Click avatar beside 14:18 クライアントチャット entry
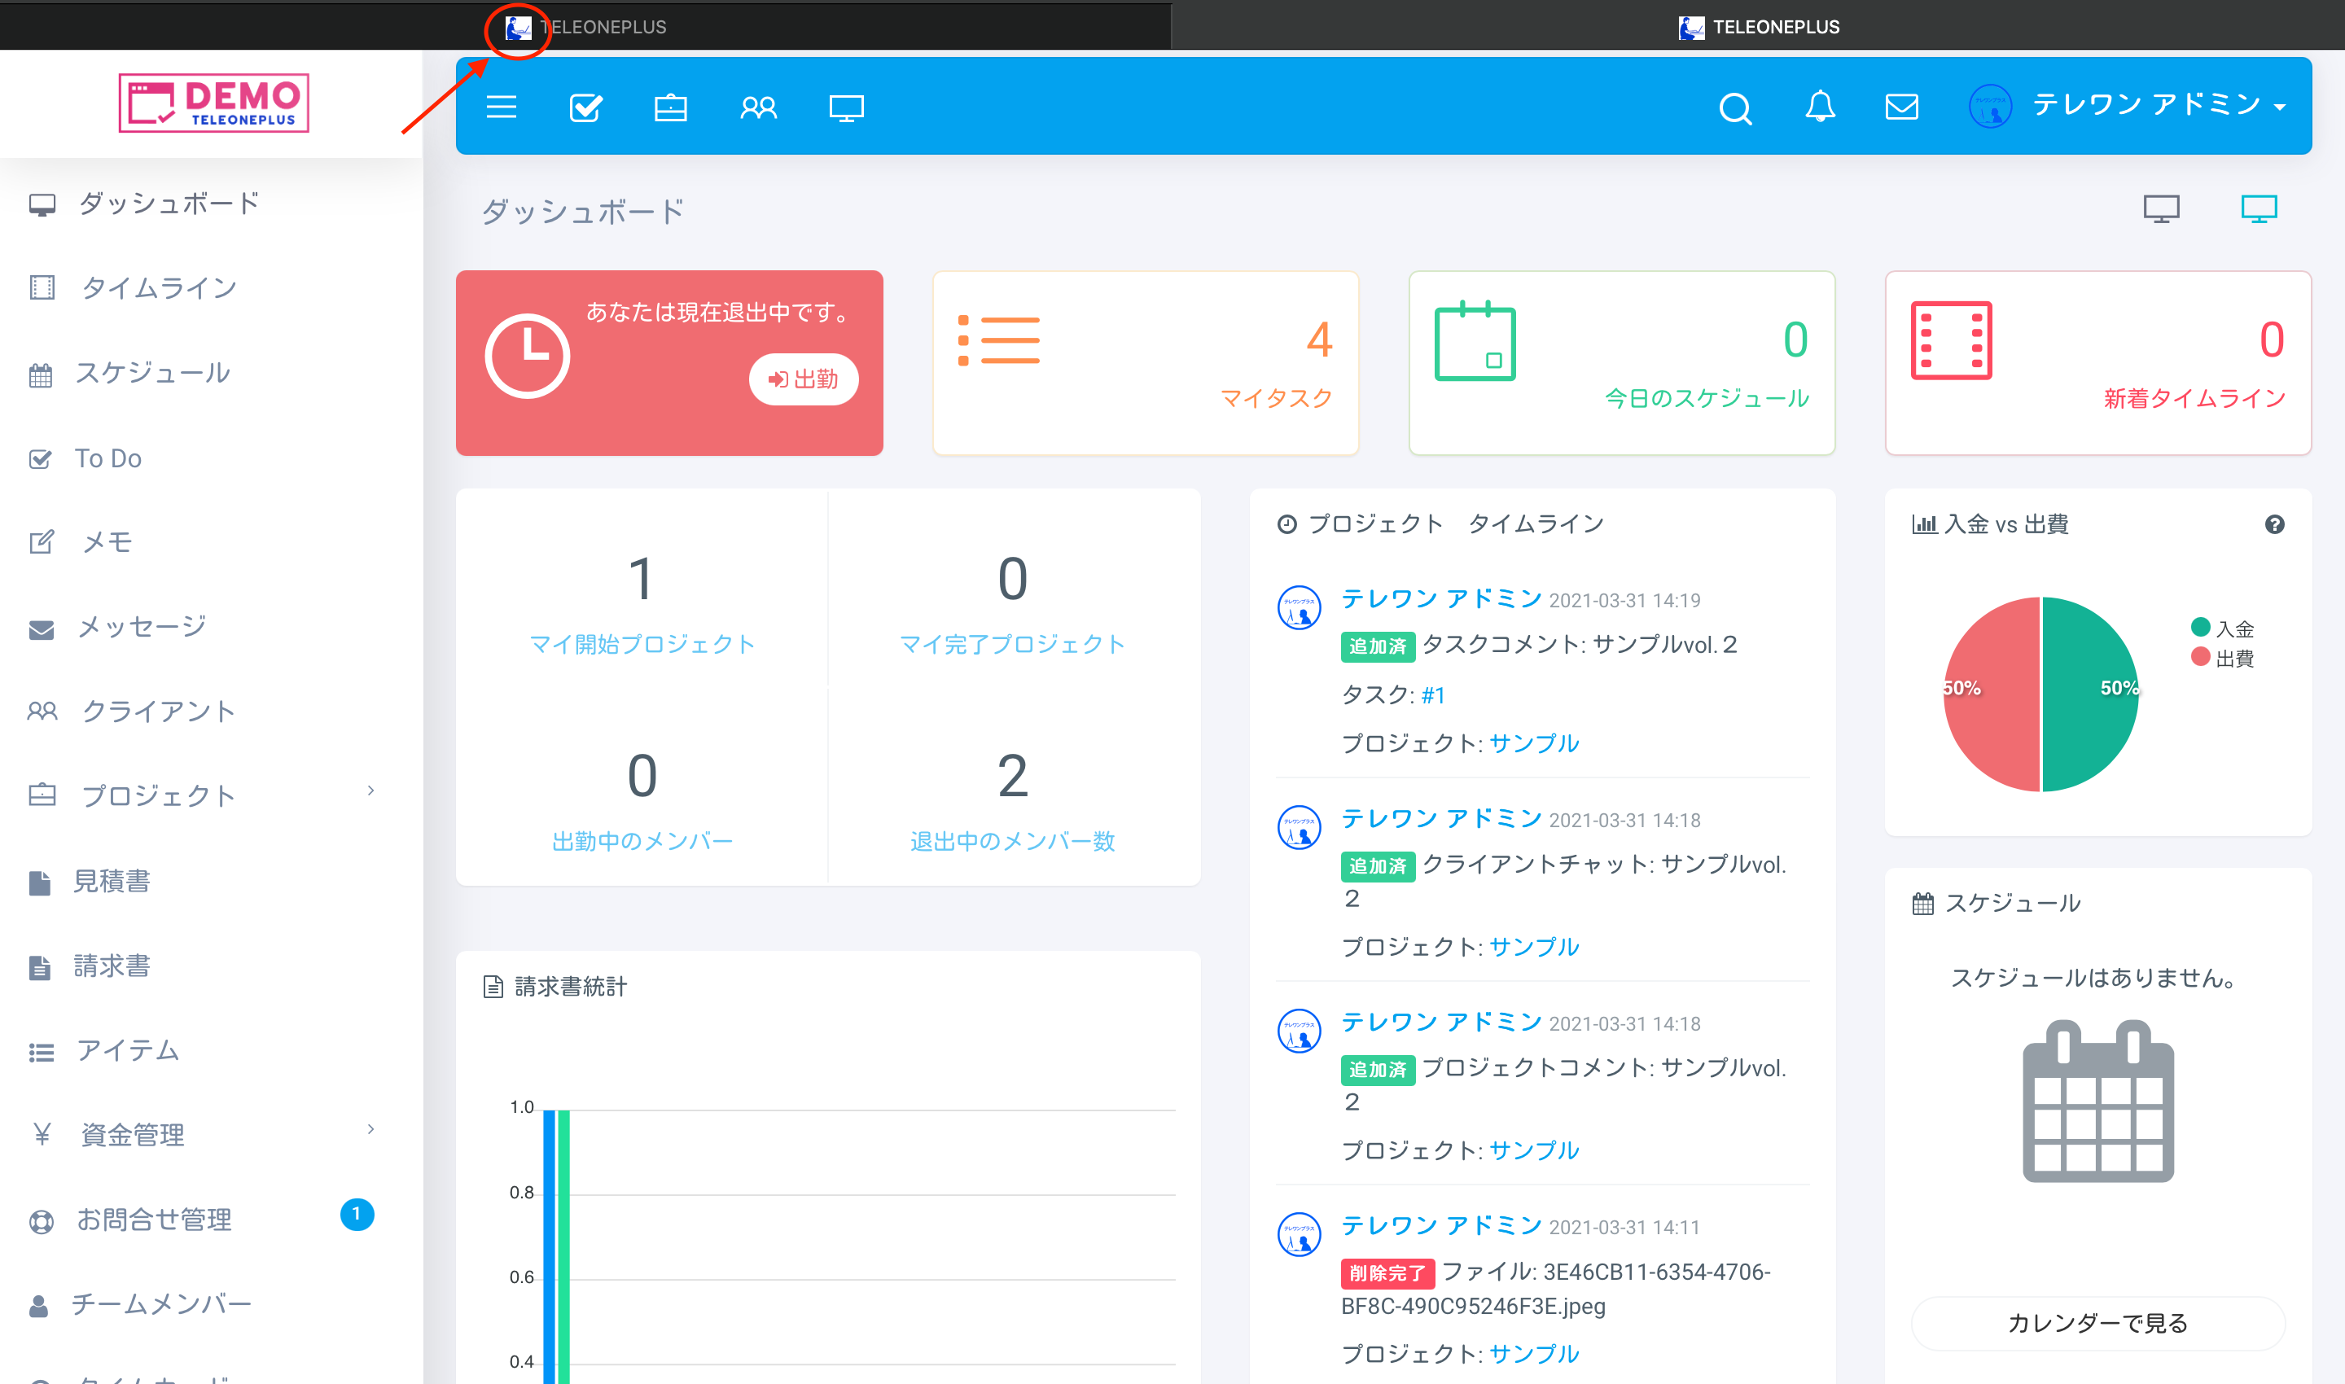 1299,827
